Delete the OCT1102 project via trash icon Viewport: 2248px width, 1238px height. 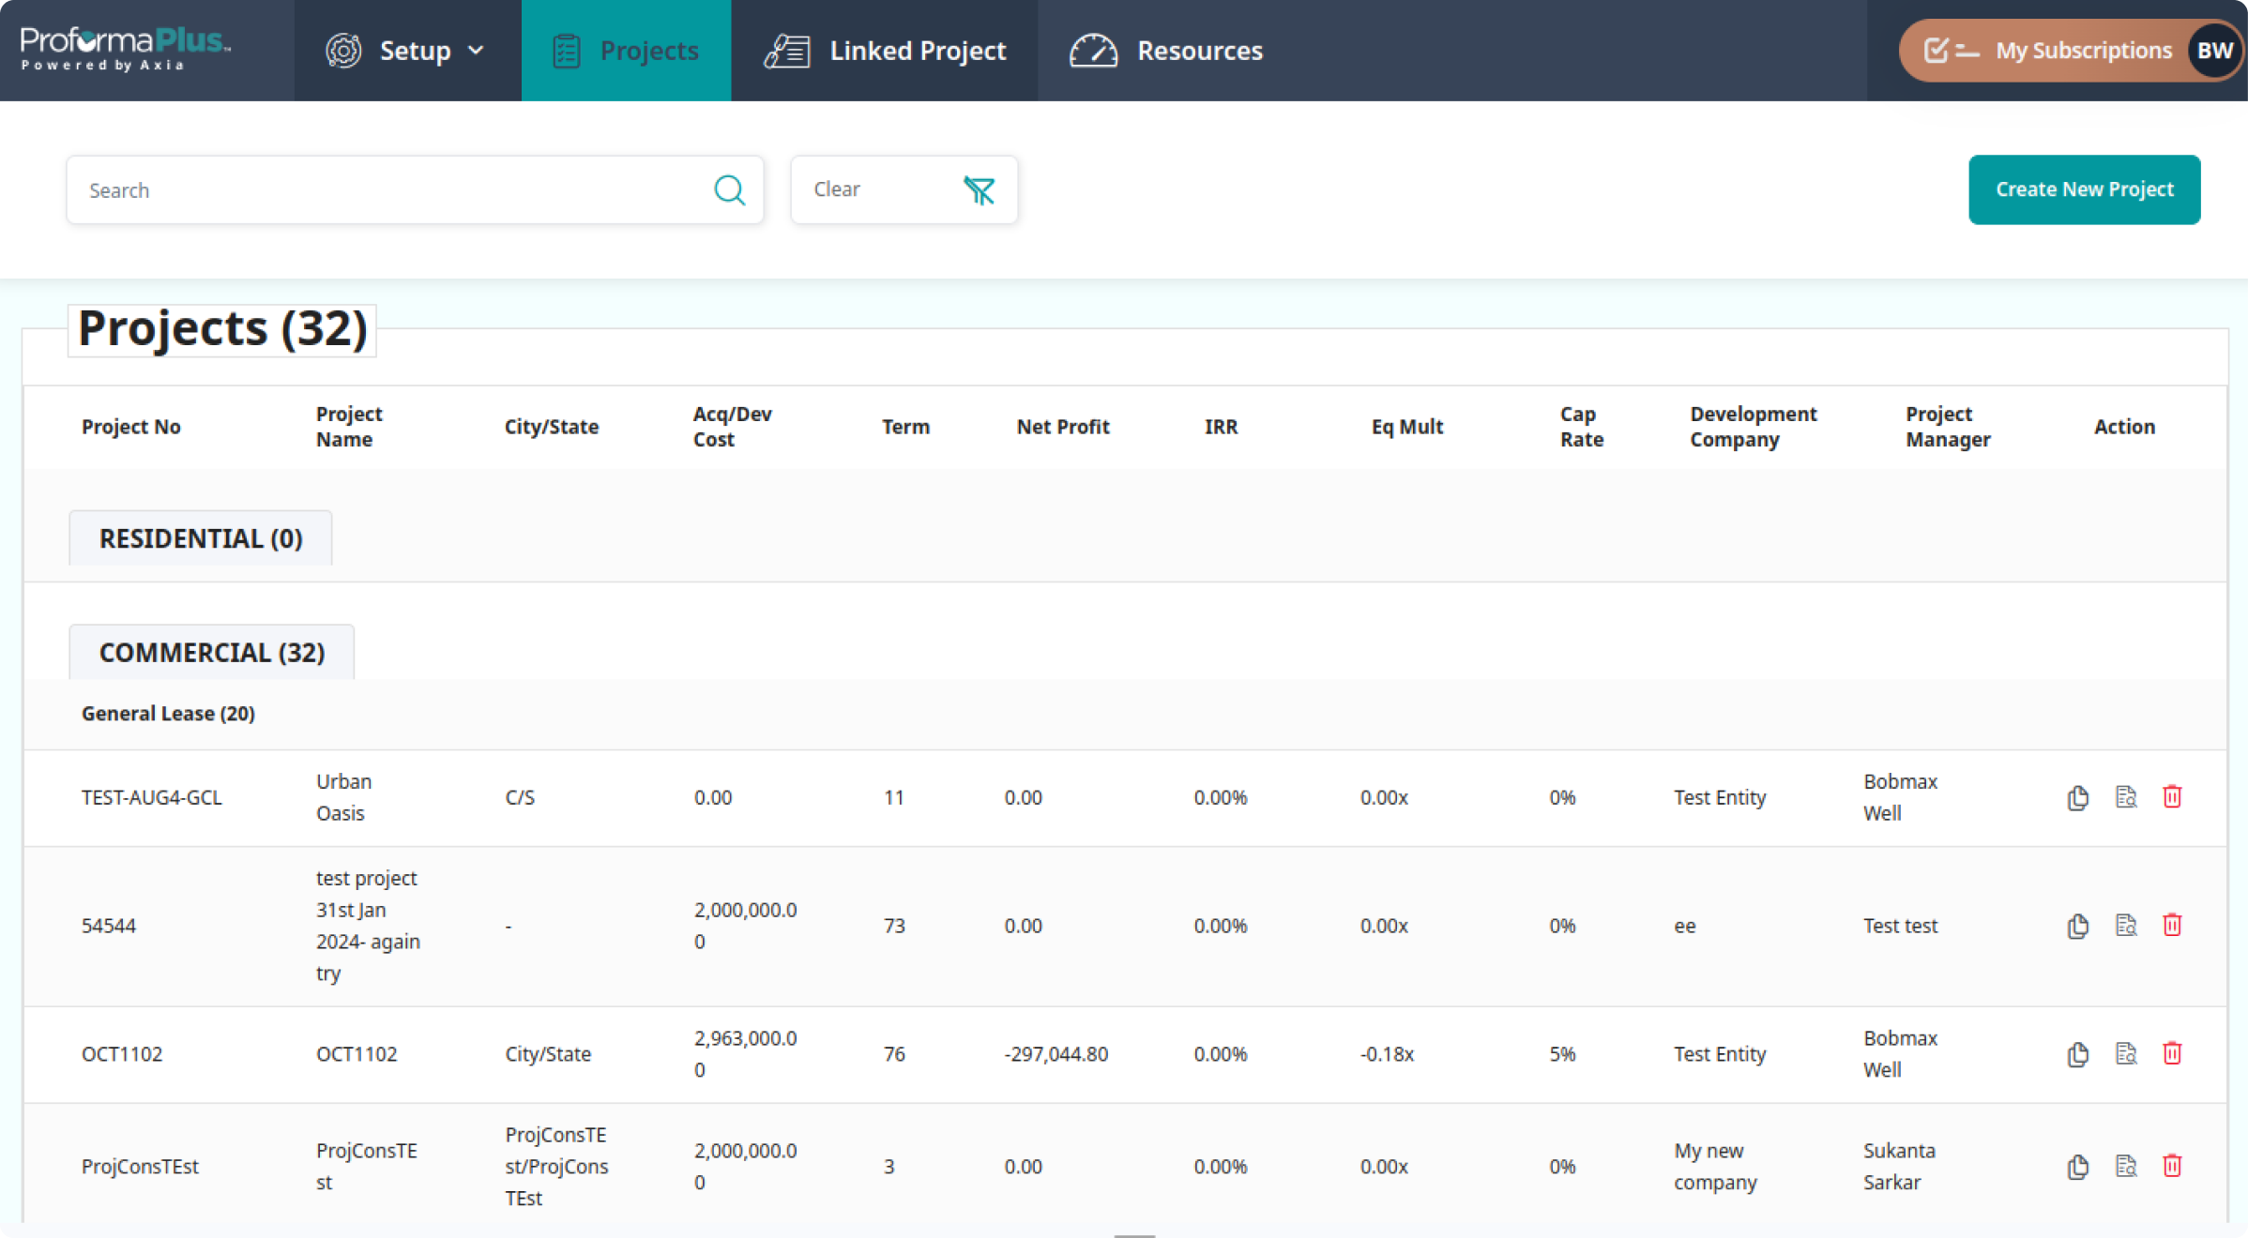click(2172, 1053)
